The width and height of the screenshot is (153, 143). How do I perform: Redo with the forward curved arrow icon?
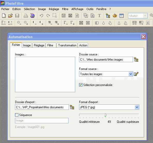tap(48, 16)
